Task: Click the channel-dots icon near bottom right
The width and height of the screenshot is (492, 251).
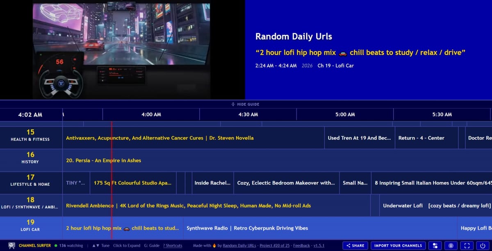Action: (x=435, y=246)
